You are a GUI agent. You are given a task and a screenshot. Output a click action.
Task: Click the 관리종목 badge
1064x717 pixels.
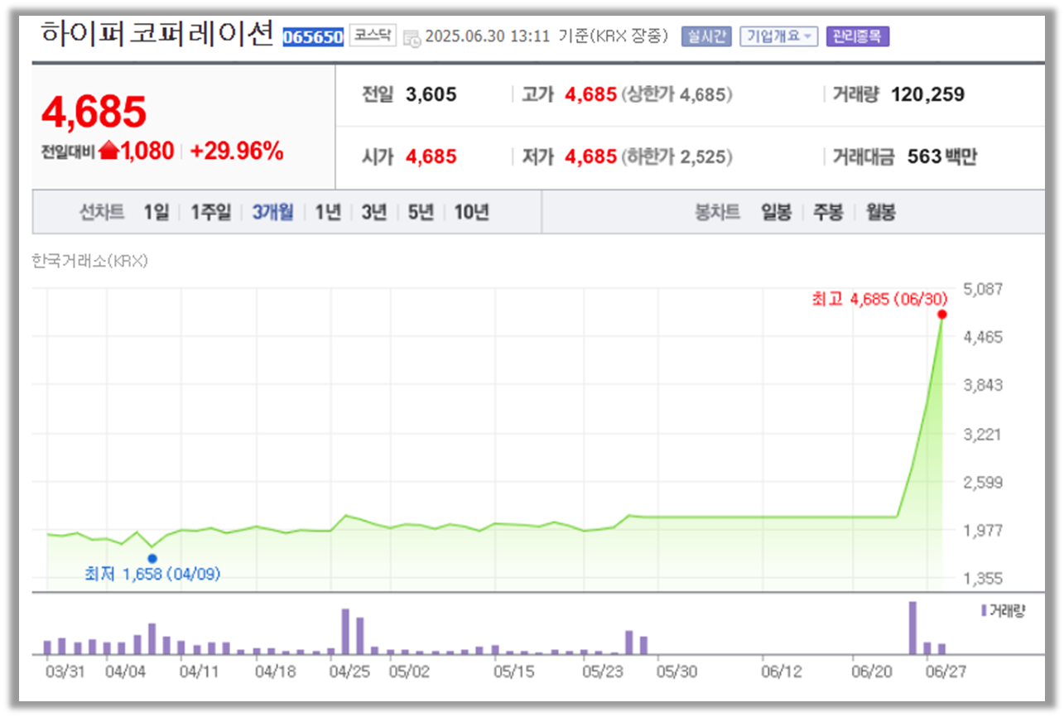[x=857, y=36]
